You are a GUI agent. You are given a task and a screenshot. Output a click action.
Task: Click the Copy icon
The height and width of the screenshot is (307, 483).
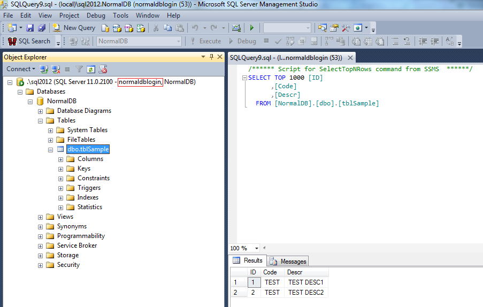[167, 28]
